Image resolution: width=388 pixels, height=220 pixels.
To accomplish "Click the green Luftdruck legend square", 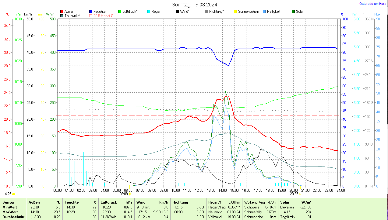I will coord(120,12).
